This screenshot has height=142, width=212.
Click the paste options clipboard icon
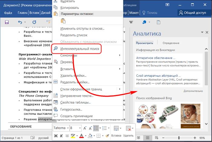63,21
